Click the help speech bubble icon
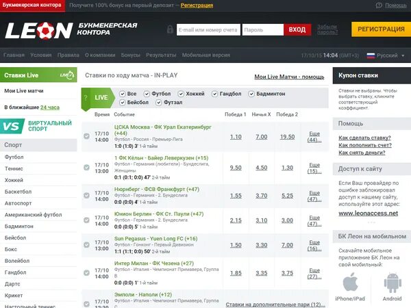Image resolution: width=411 pixels, height=308 pixels. coord(379,5)
